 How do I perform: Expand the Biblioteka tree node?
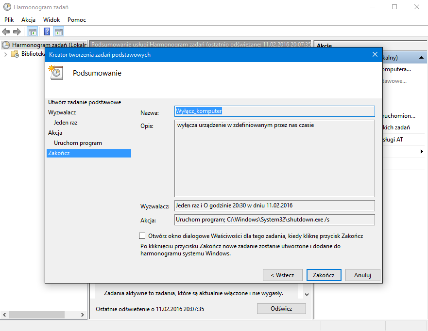[x=6, y=54]
